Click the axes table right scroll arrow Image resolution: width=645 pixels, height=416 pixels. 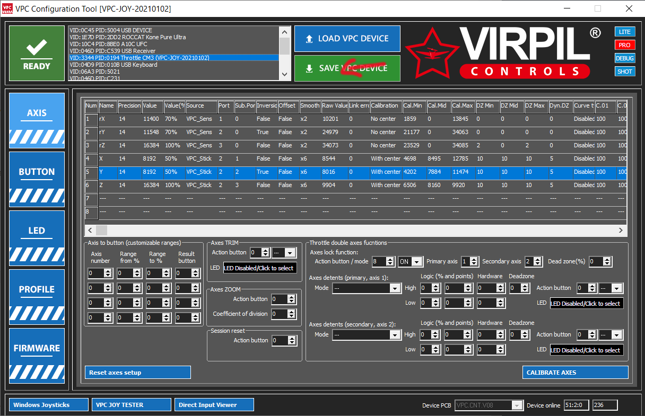pos(621,231)
